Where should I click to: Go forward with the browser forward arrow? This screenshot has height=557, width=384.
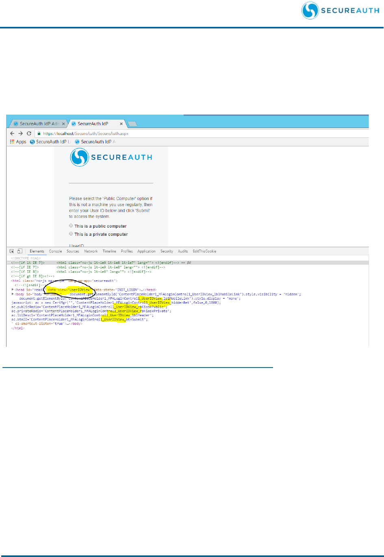coord(21,133)
